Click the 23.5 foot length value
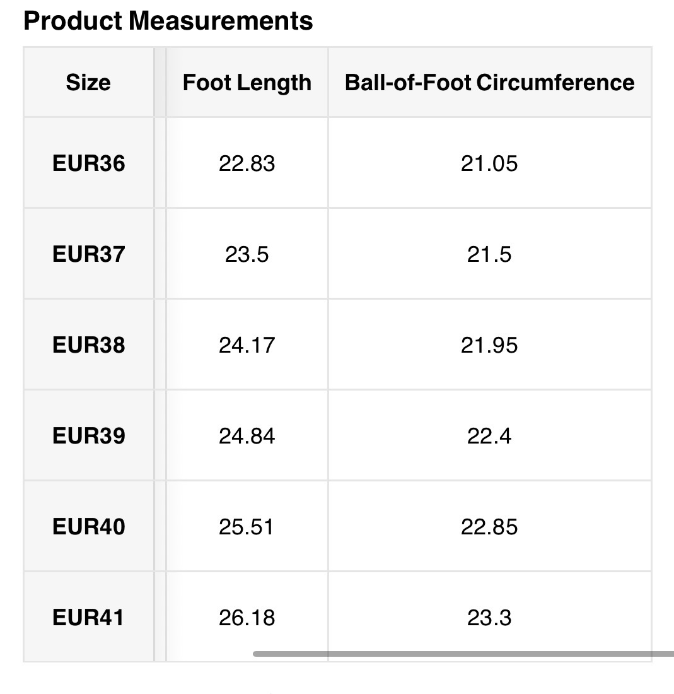The width and height of the screenshot is (674, 694). 247,255
